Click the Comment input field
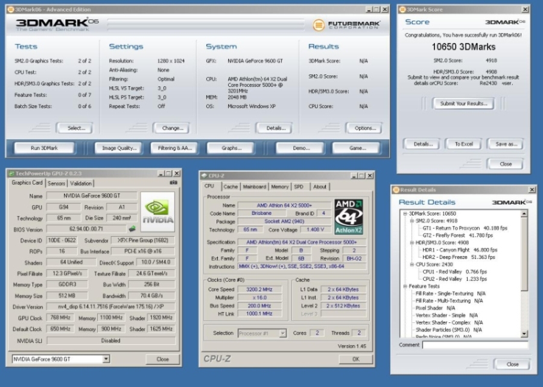The image size is (543, 387). 475,345
